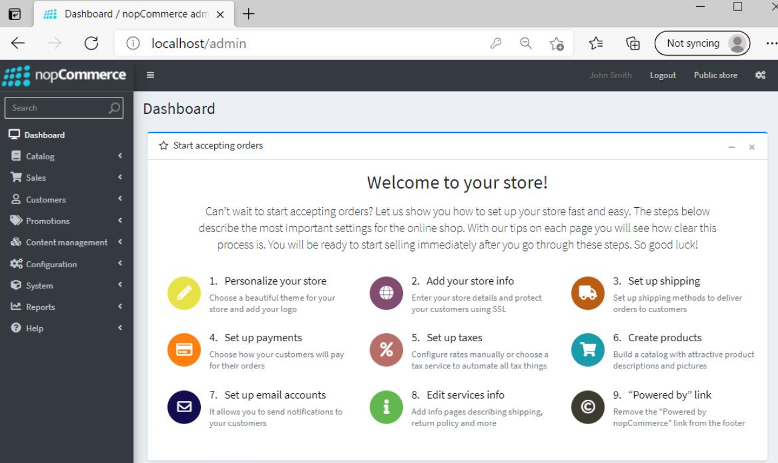This screenshot has height=463, width=778.
Task: Click the orange shipping truck icon
Action: point(587,293)
